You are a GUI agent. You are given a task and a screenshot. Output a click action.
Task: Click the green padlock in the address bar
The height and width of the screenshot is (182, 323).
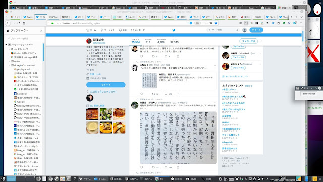click(52, 23)
